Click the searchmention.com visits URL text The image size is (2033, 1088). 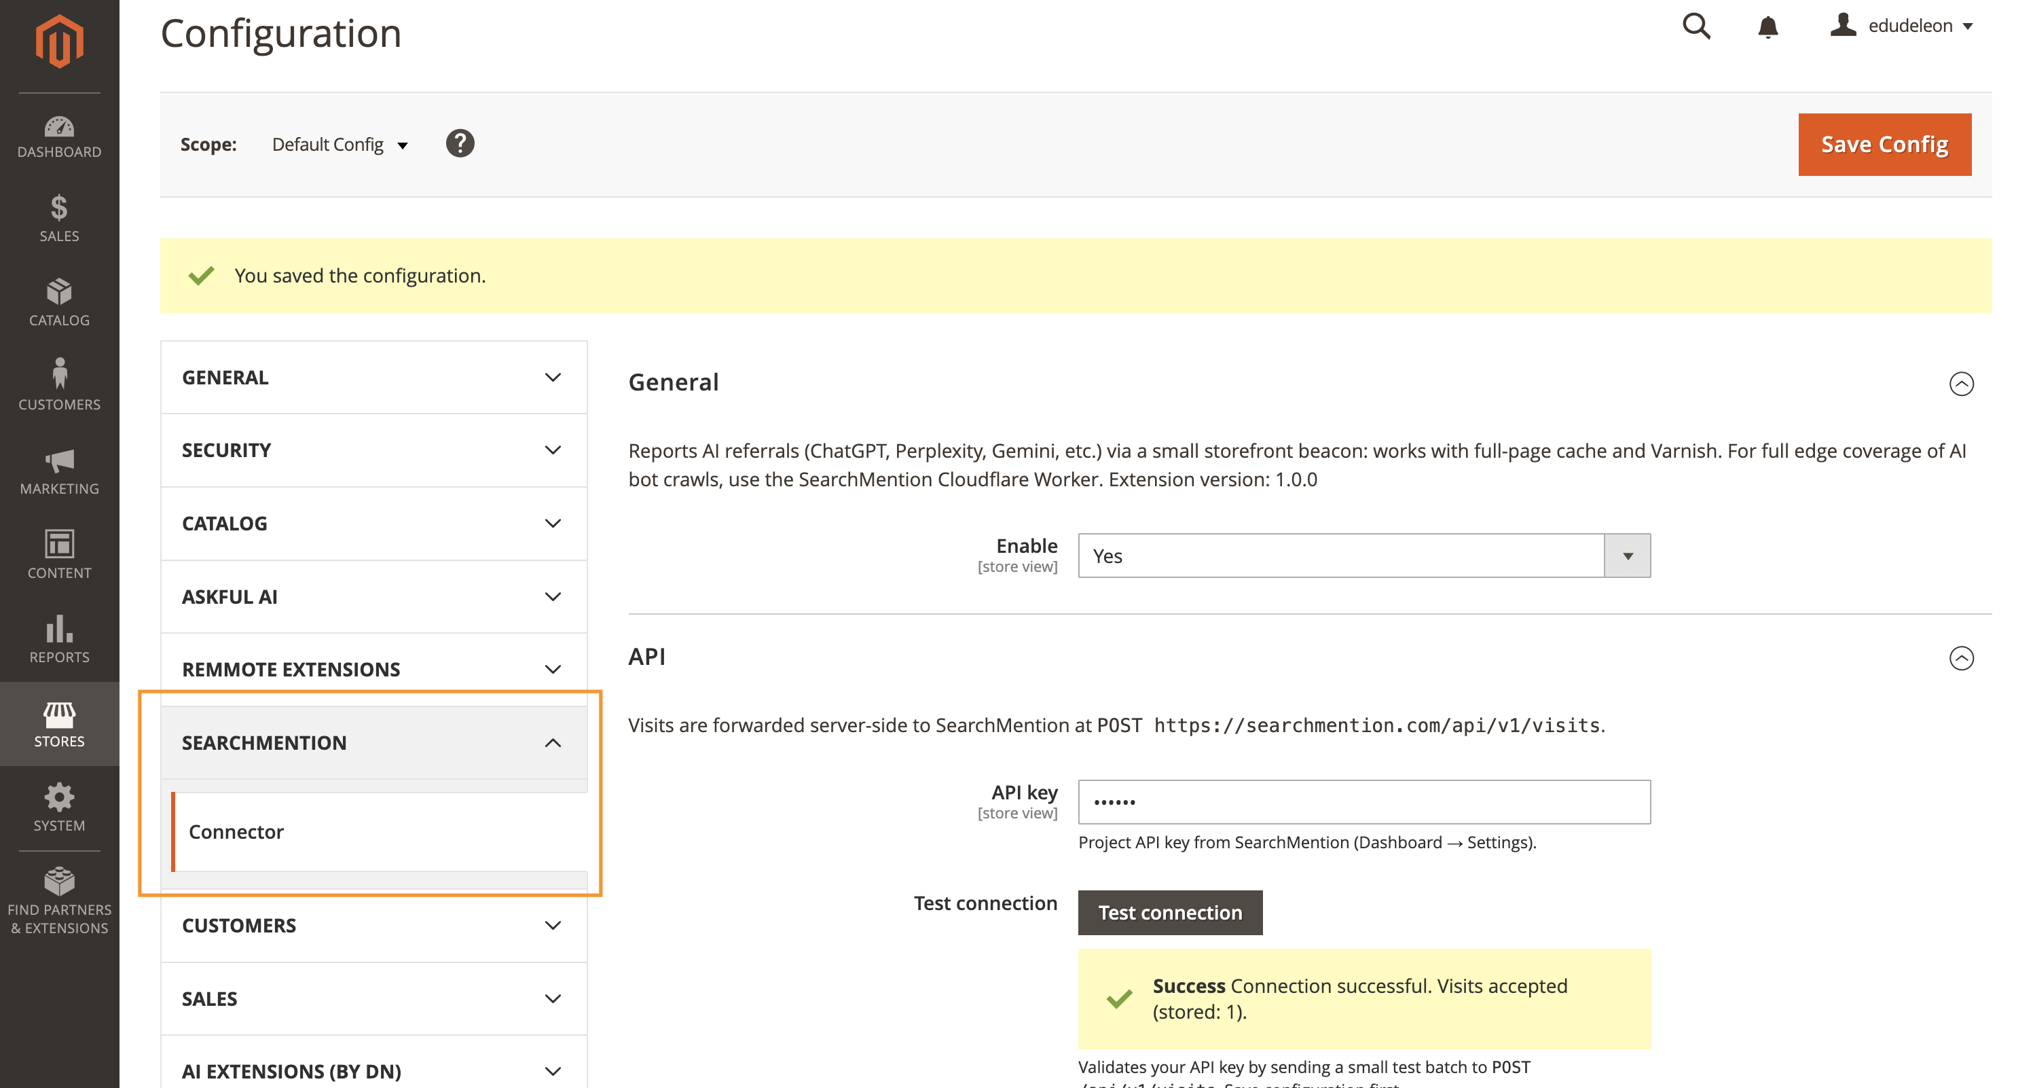click(x=1376, y=725)
